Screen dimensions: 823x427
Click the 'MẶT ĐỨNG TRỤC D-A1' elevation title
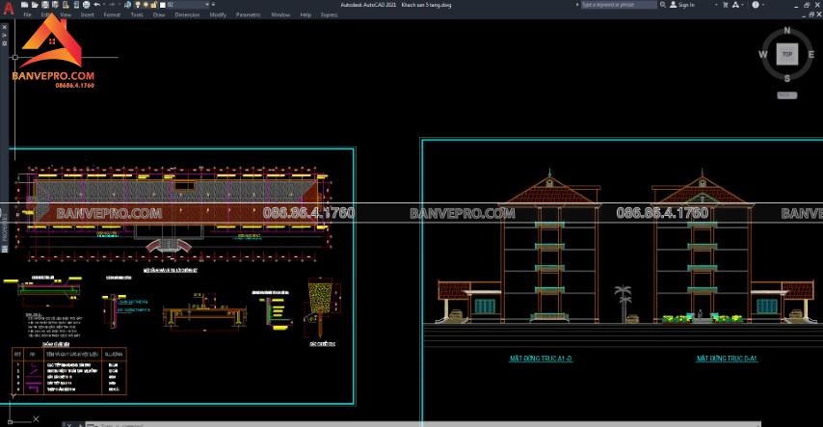[x=727, y=359]
